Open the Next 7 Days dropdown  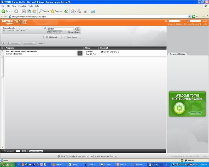(55, 32)
